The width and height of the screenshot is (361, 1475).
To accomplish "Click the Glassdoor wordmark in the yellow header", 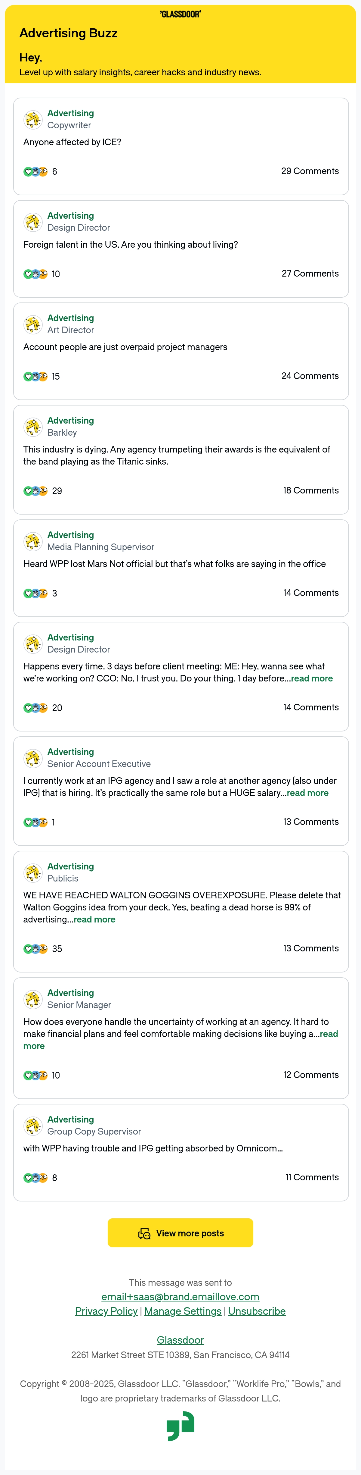I will point(180,14).
